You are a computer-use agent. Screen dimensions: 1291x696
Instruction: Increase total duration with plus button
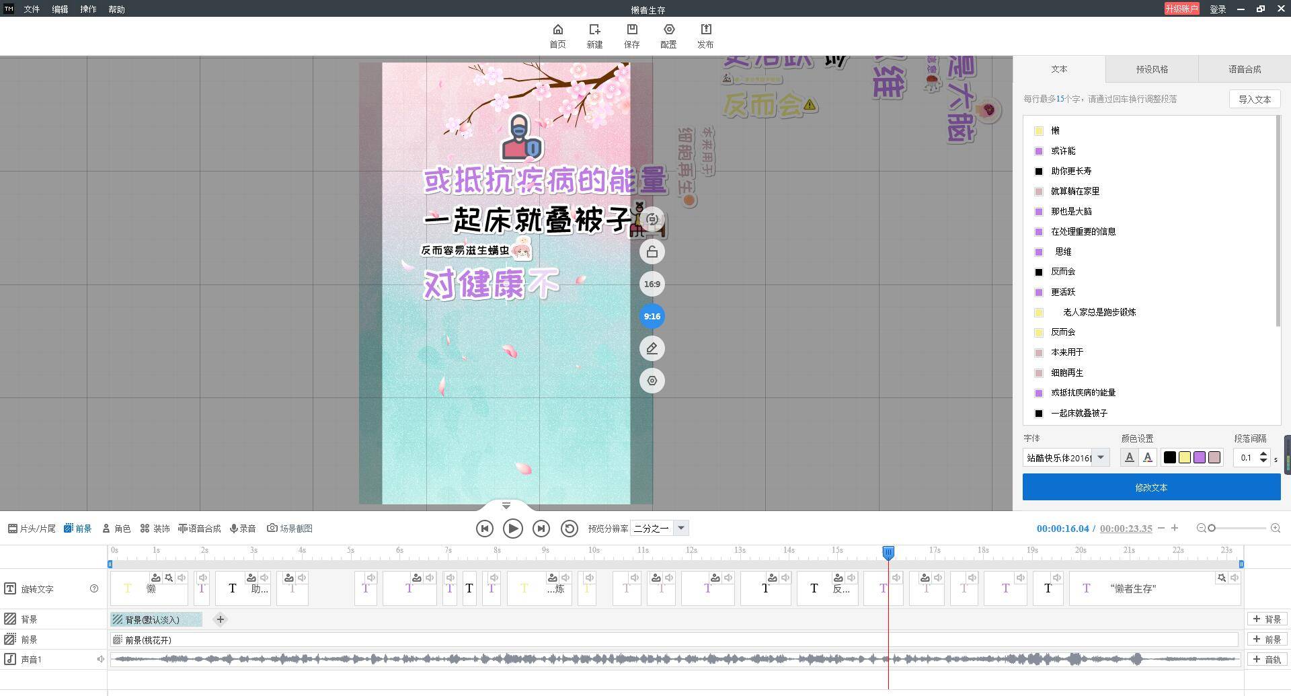coord(1175,528)
